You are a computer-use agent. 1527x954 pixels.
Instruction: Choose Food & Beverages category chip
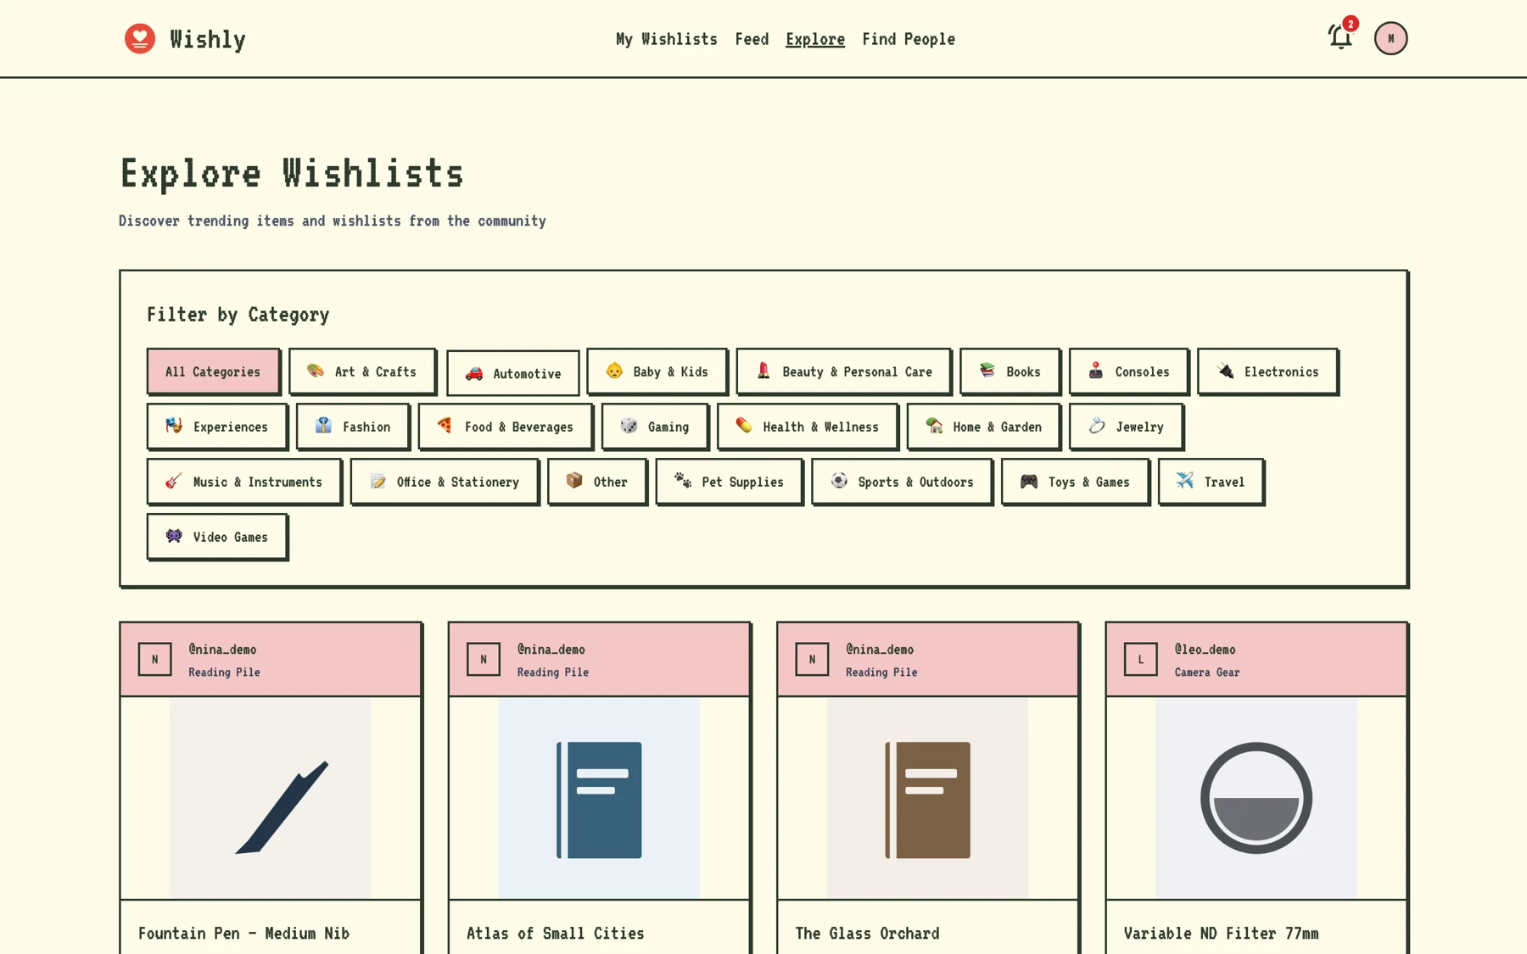click(x=505, y=427)
